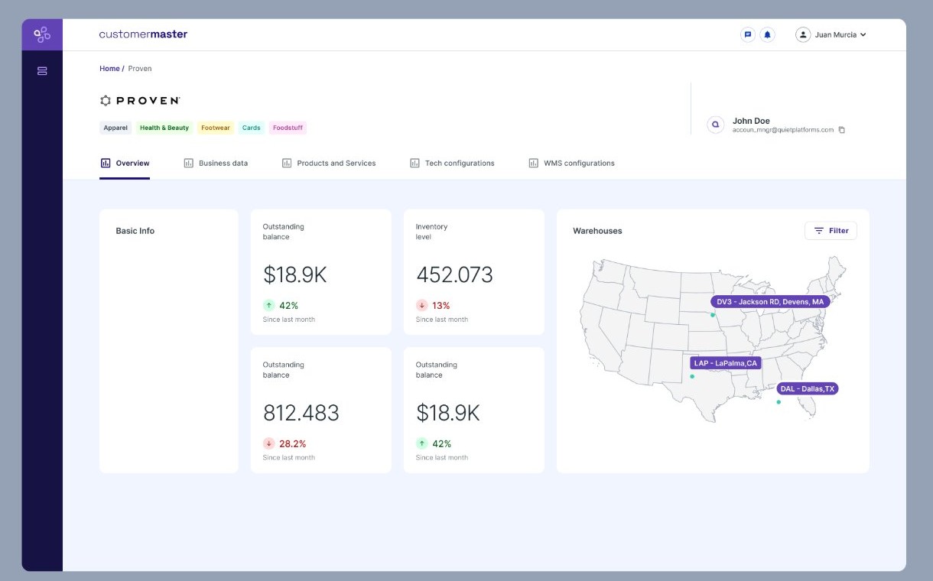Click the user avatar icon
933x581 pixels.
tap(803, 34)
